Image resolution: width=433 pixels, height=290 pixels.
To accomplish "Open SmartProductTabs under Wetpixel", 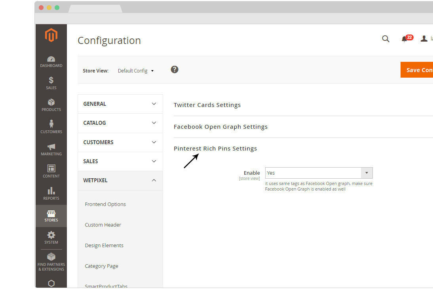I will [106, 286].
